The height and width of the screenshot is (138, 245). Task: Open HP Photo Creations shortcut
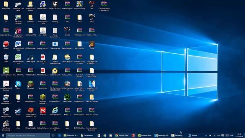pos(18,17)
